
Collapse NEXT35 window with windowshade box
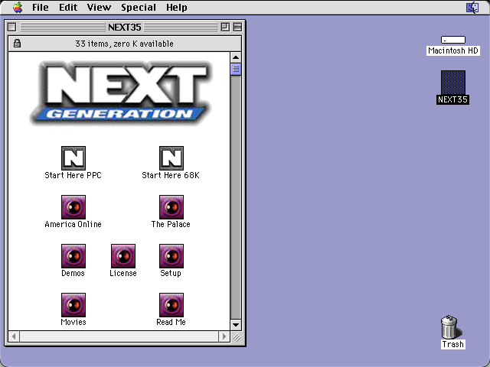click(237, 28)
